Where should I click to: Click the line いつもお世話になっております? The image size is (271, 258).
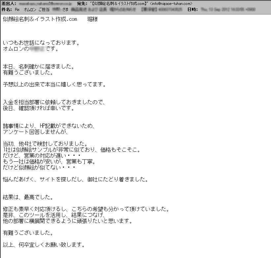[x=41, y=43]
